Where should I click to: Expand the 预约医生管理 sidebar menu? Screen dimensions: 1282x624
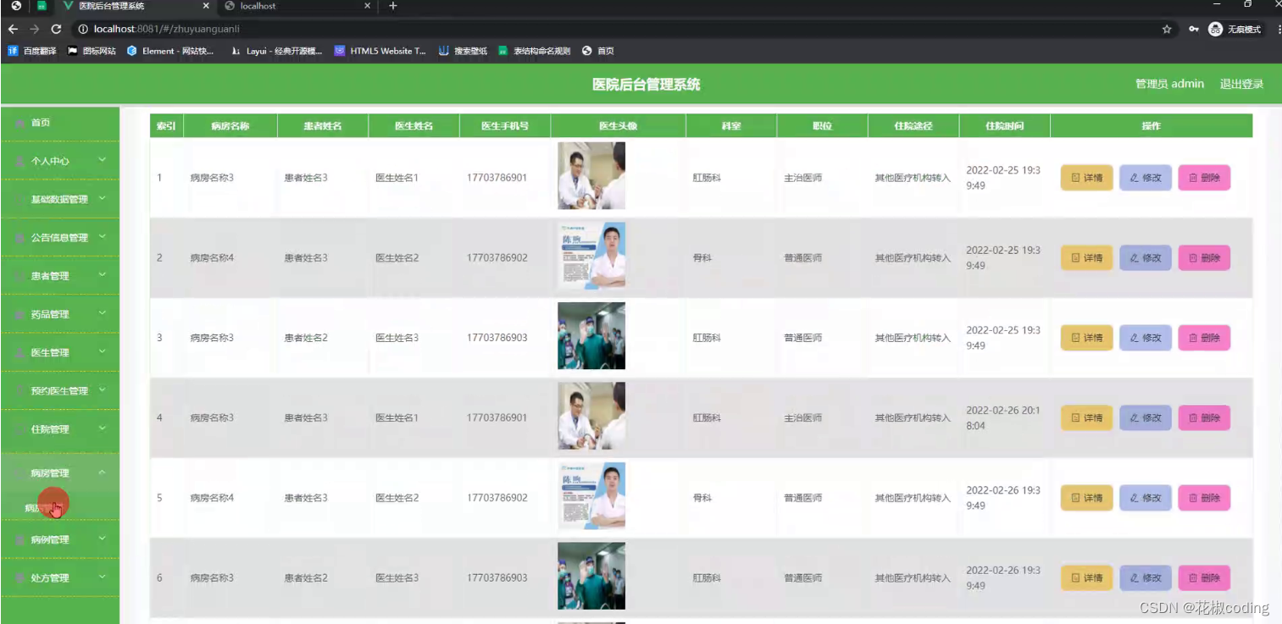(x=60, y=390)
